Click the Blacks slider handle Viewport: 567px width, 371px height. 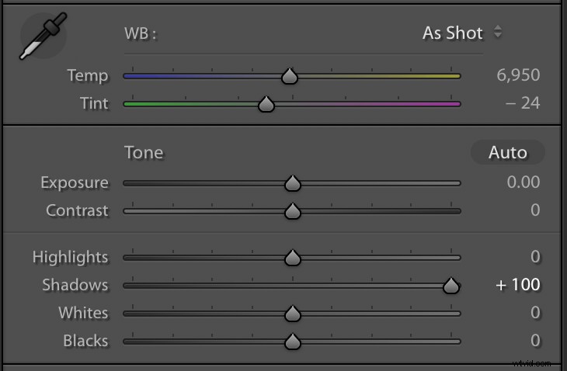[293, 342]
